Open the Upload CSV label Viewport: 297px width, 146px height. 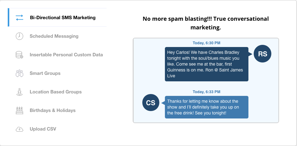pos(43,129)
